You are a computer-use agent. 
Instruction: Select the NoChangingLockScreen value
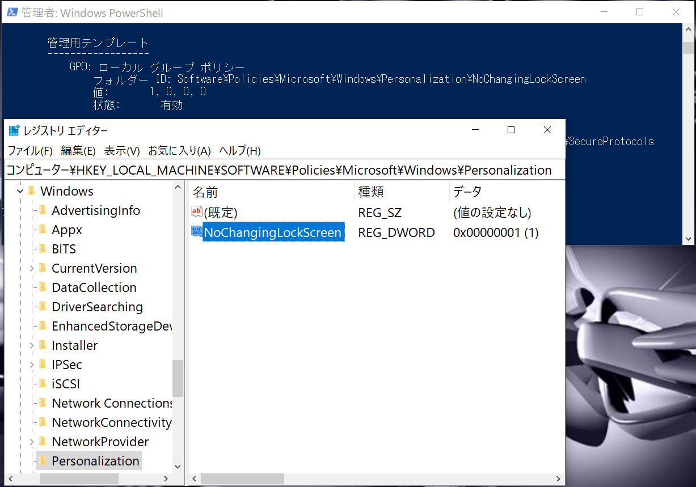(x=273, y=232)
